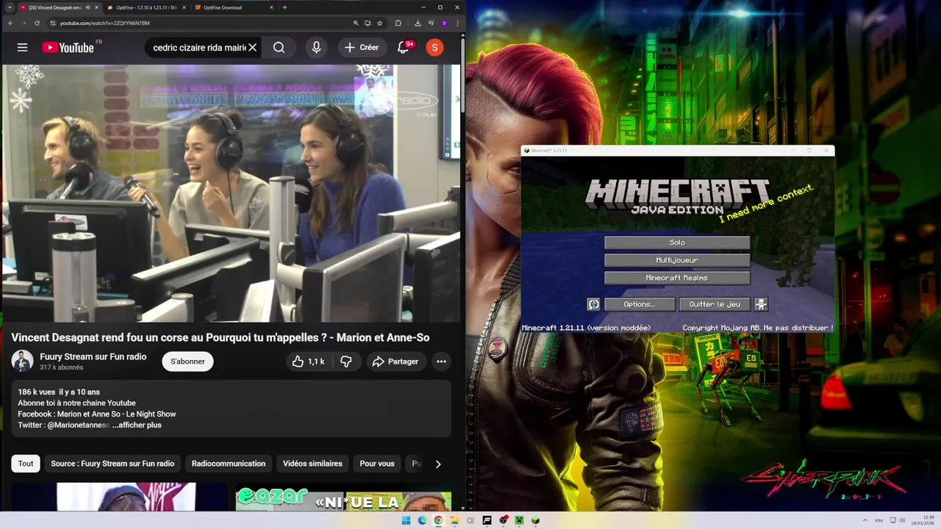View site information in address bar
This screenshot has height=529, width=941.
coord(52,23)
